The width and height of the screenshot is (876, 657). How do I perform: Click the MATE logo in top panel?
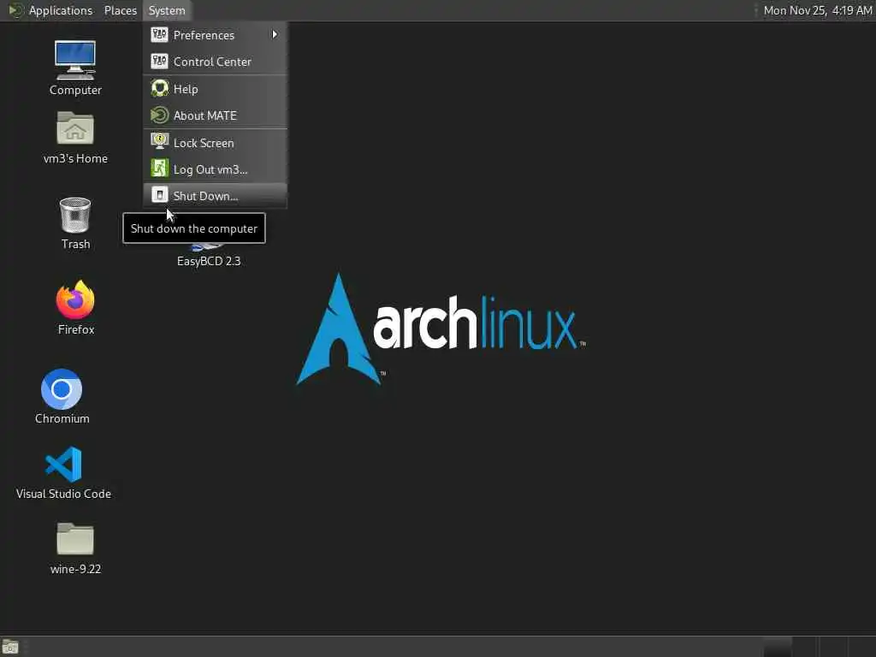coord(15,10)
